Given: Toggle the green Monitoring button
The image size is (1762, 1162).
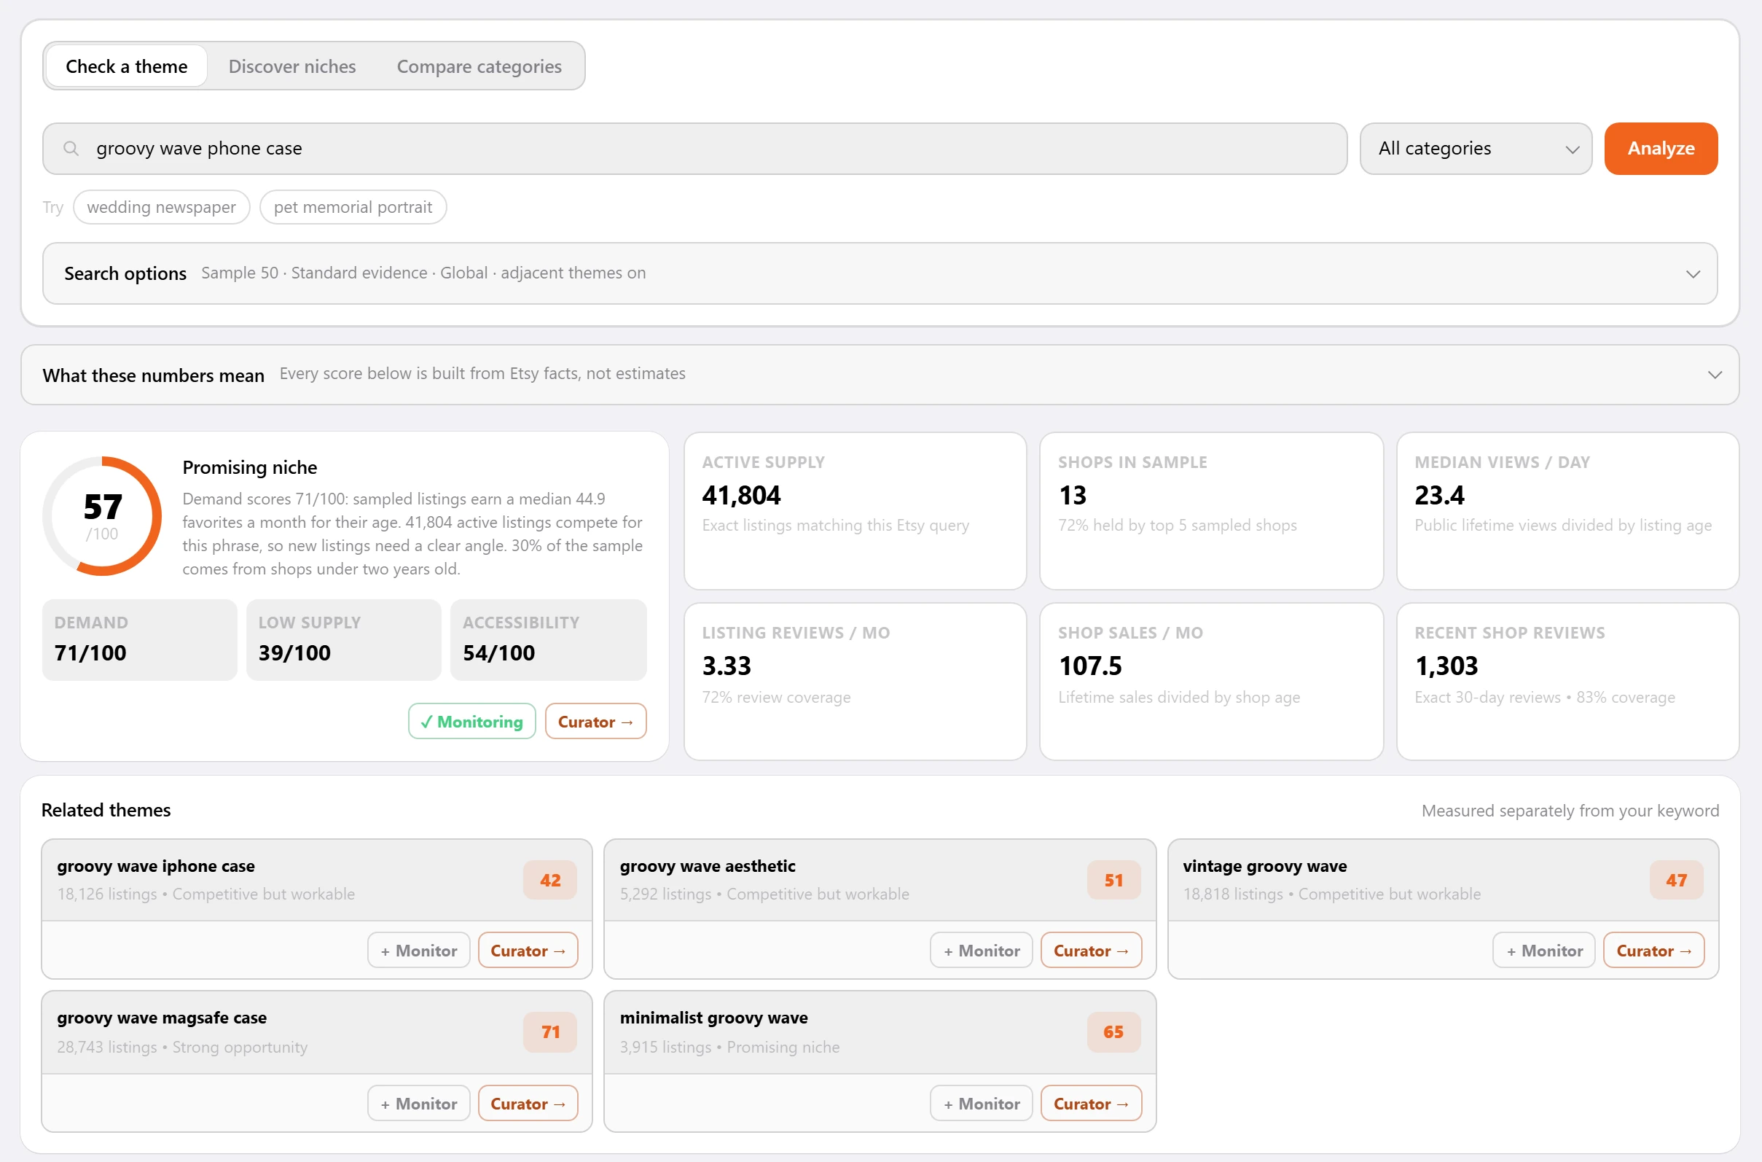Looking at the screenshot, I should point(471,721).
